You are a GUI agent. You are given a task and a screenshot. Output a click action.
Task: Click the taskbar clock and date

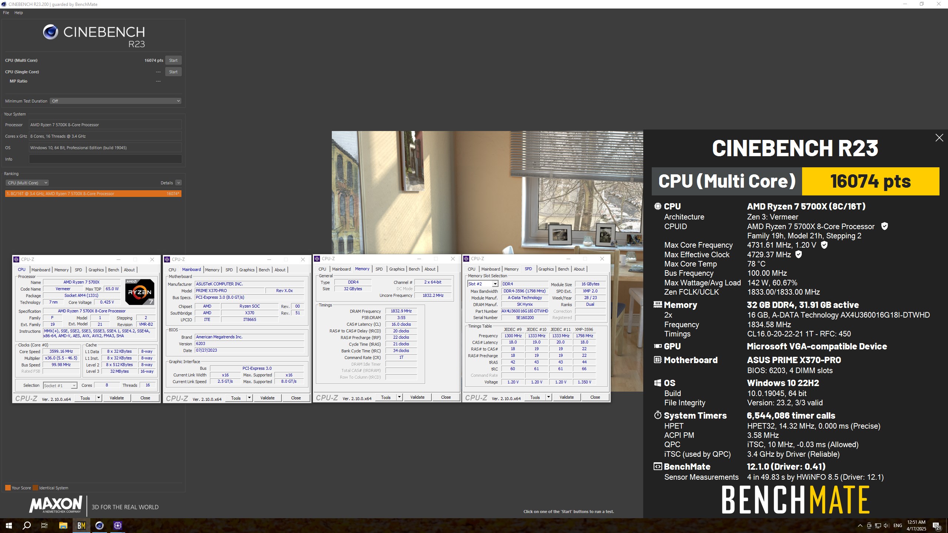click(916, 526)
